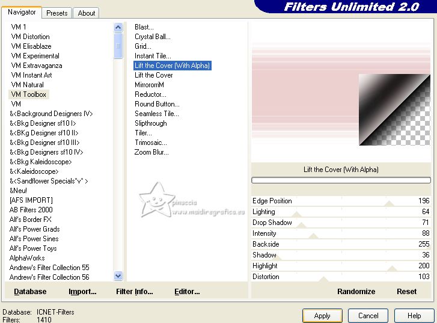Choose the Crystal Ball... filter
This screenshot has width=437, height=323.
tap(153, 37)
